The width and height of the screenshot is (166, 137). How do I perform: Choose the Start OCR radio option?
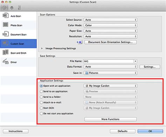pos(41,108)
